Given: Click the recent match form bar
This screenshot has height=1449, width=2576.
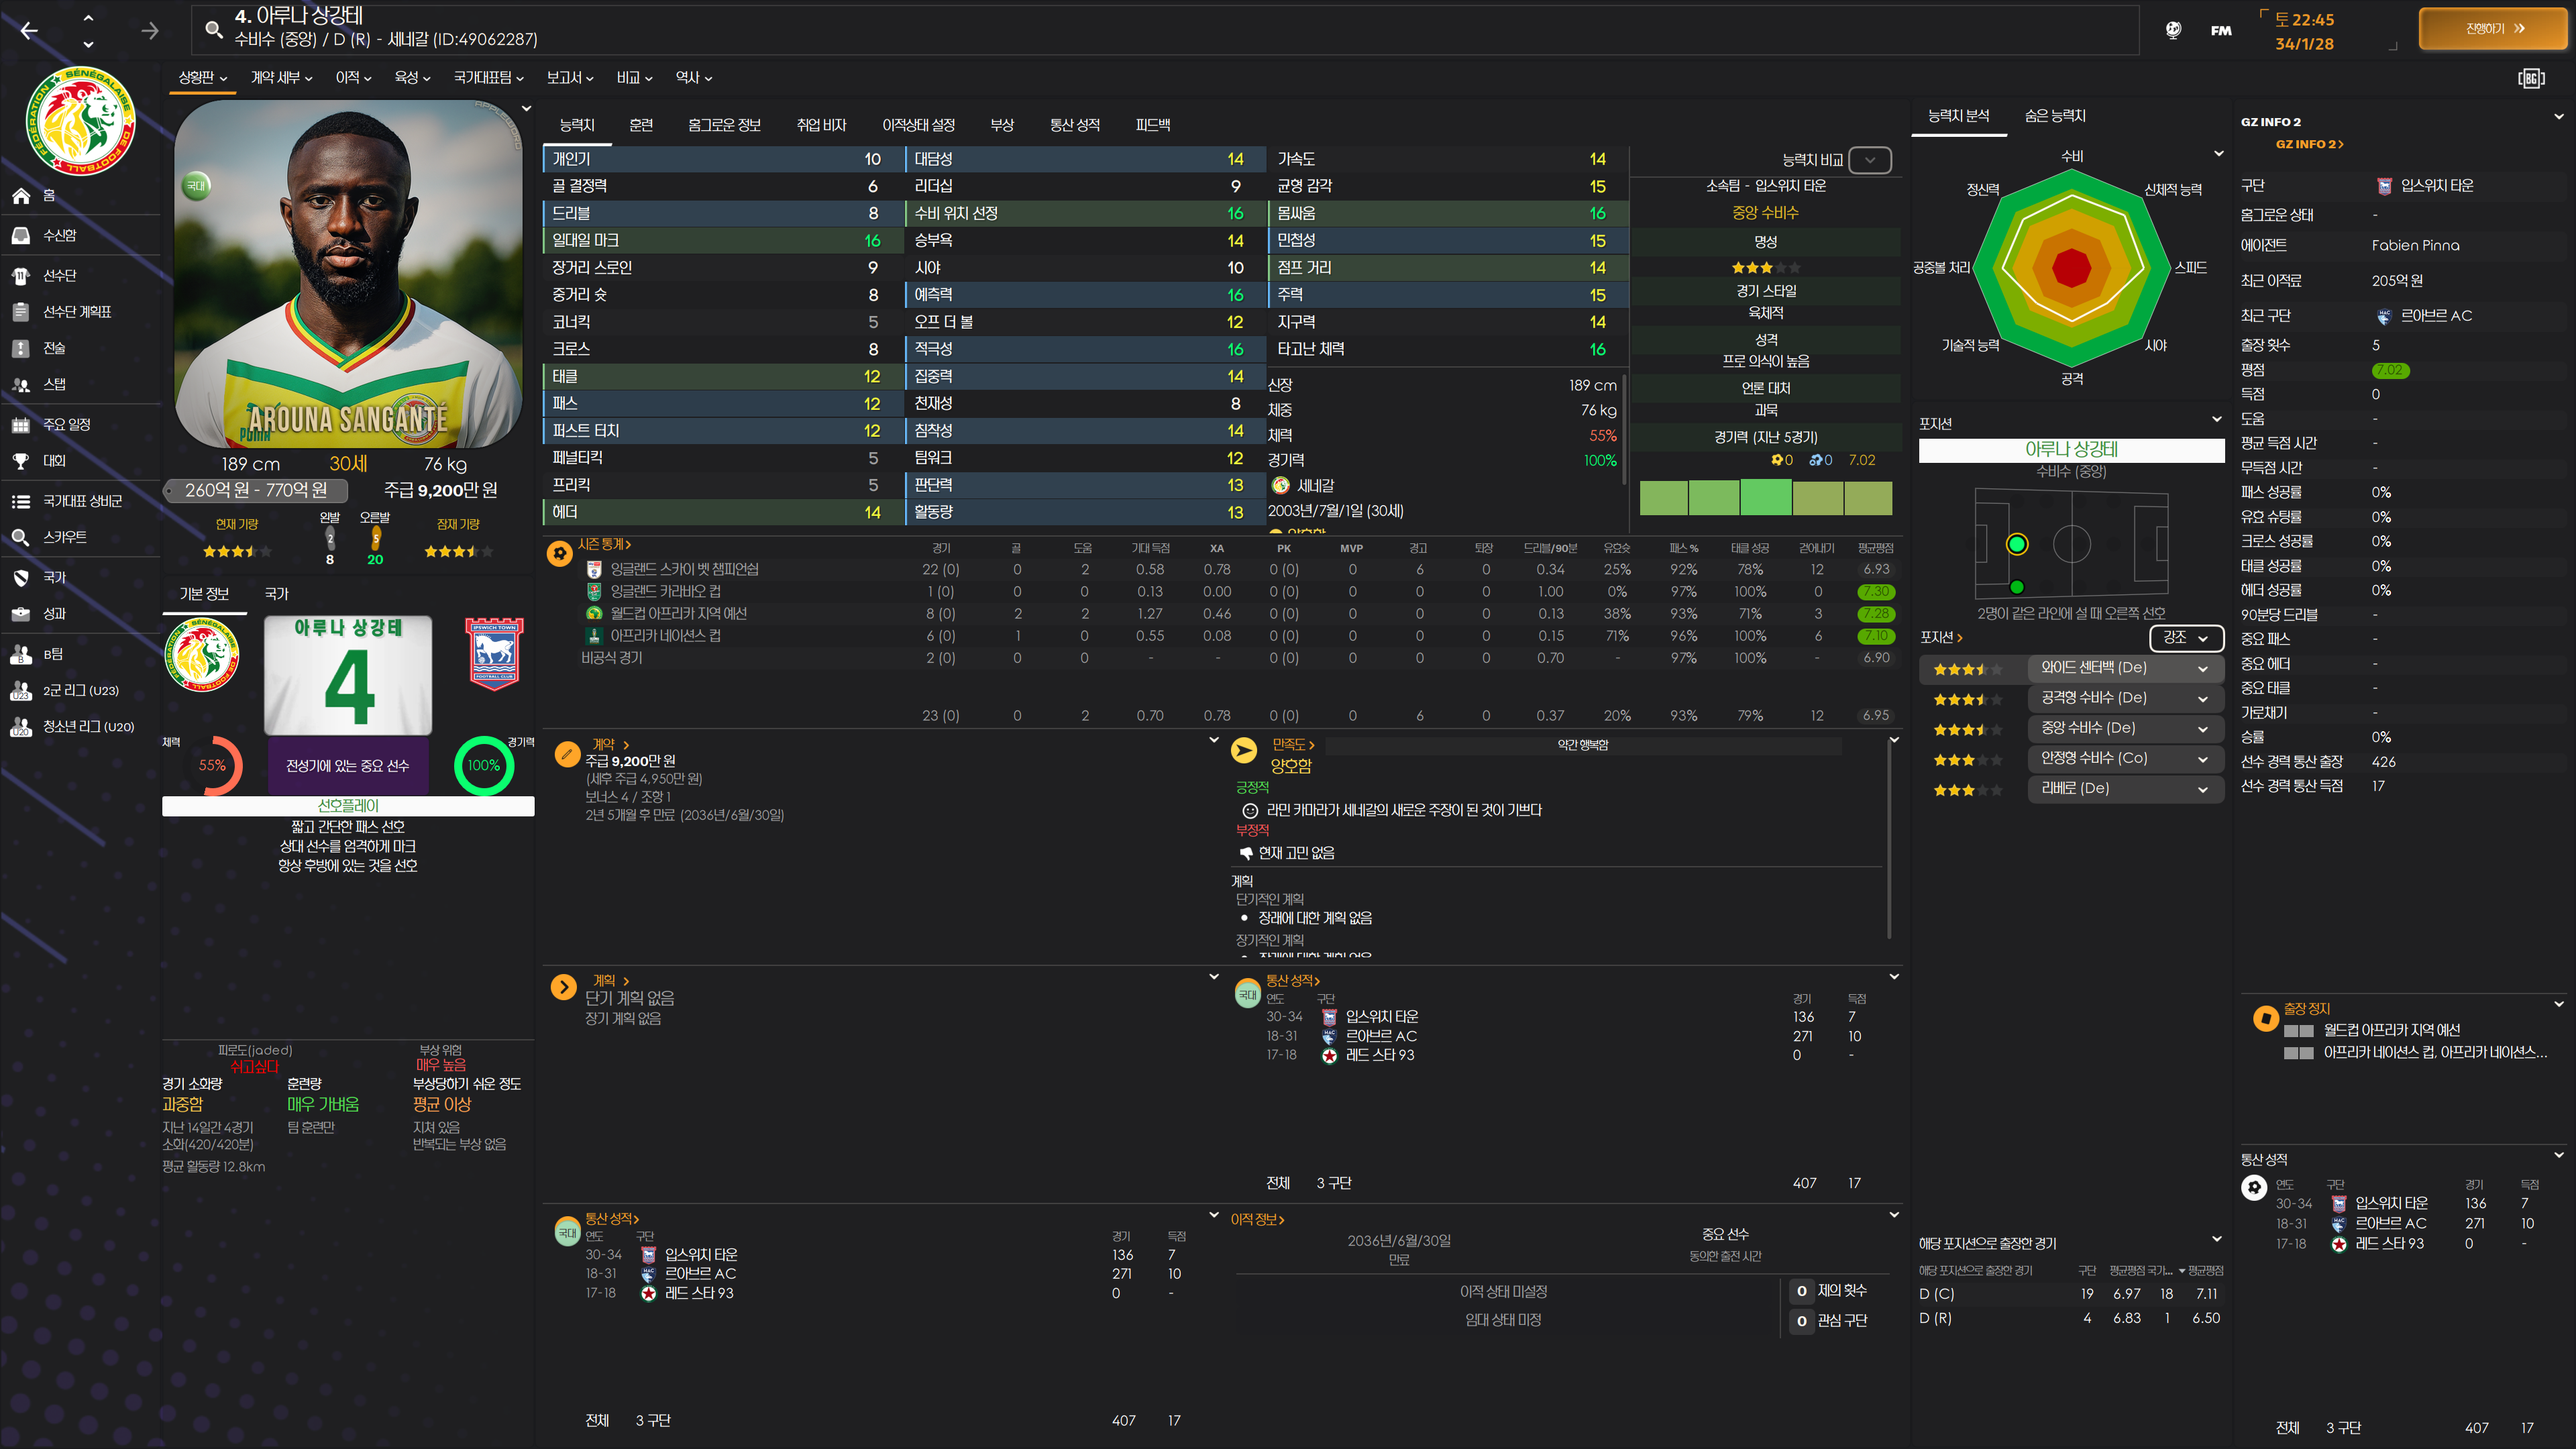Looking at the screenshot, I should [1765, 497].
